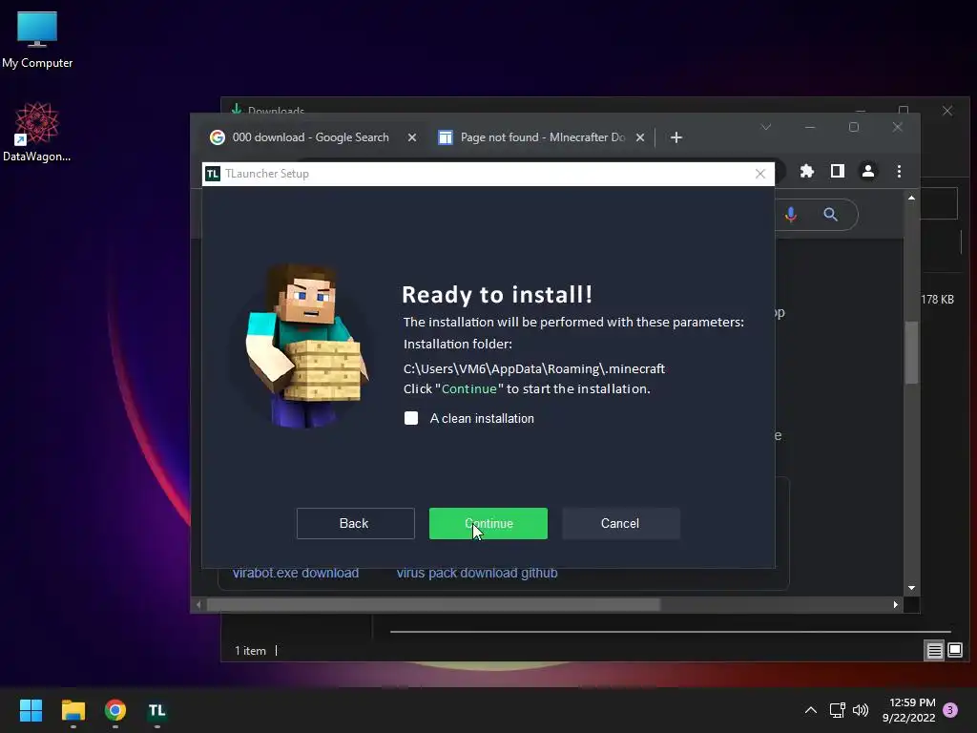Screen dimensions: 977x733
Task: Open Chrome profile avatar
Action: [868, 171]
